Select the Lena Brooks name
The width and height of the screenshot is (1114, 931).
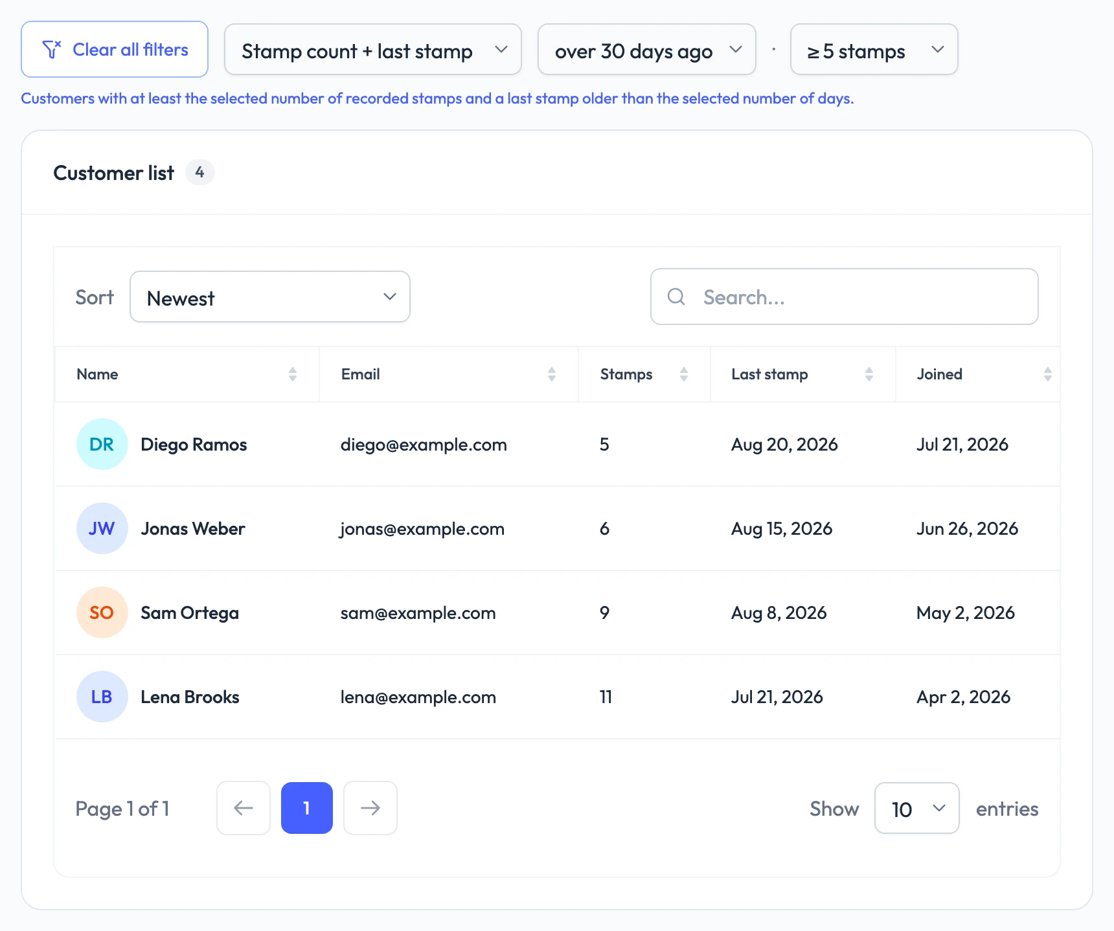[190, 697]
